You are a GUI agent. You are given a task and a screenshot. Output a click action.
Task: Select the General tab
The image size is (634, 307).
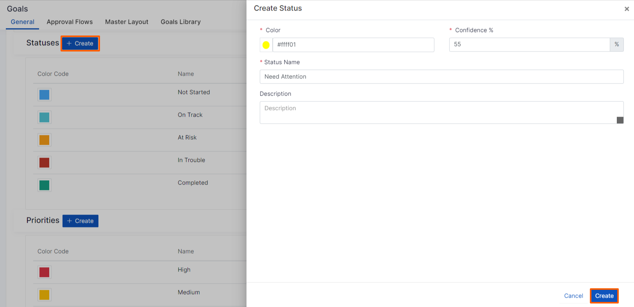pyautogui.click(x=23, y=22)
